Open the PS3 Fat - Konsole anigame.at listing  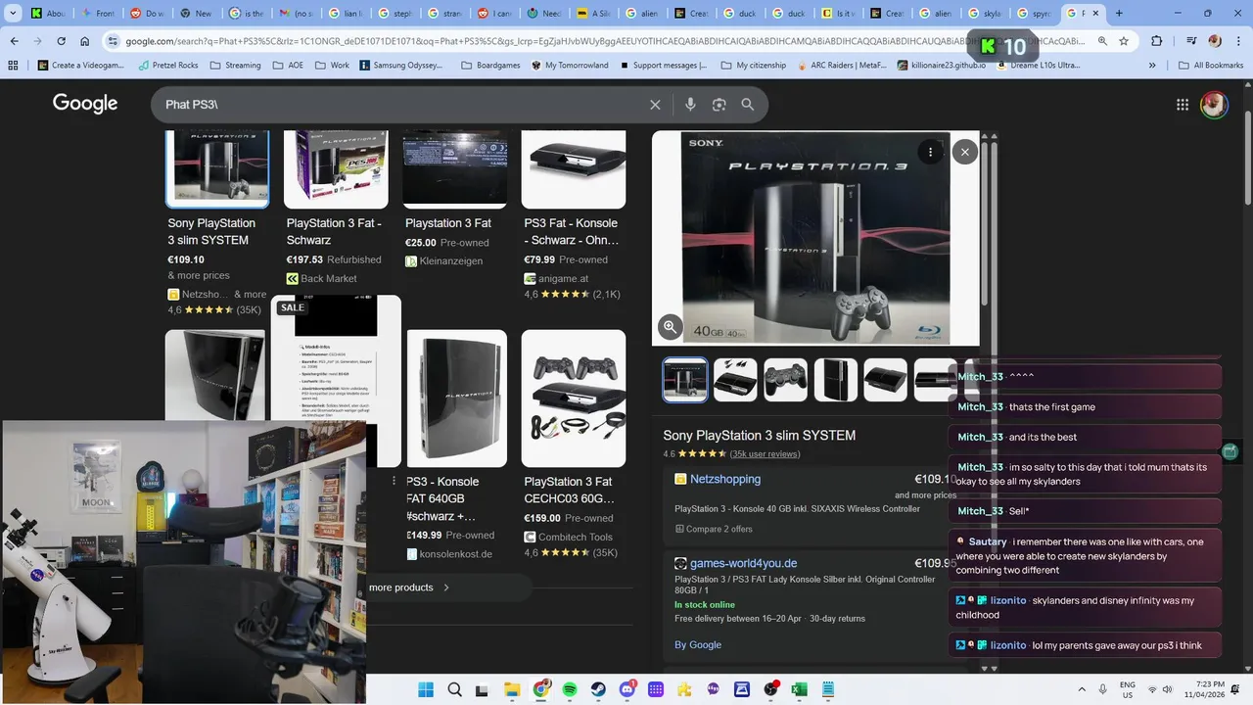[x=574, y=215]
